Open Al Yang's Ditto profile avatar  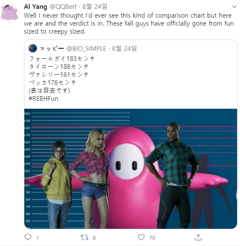click(10, 13)
